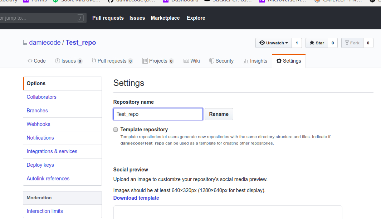The height and width of the screenshot is (219, 381).
Task: Click the Pull requests tab icon
Action: click(x=94, y=61)
